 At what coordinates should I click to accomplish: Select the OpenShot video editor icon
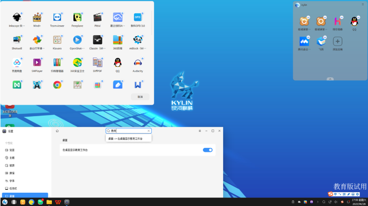pos(77,40)
